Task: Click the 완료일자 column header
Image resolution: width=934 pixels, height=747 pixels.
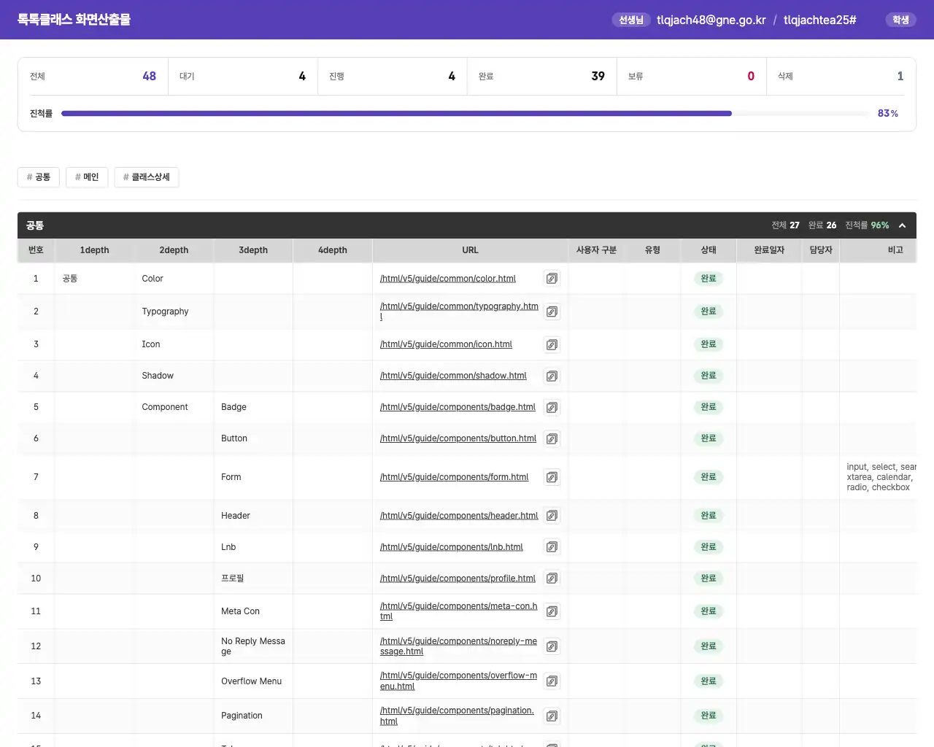Action: [x=769, y=250]
